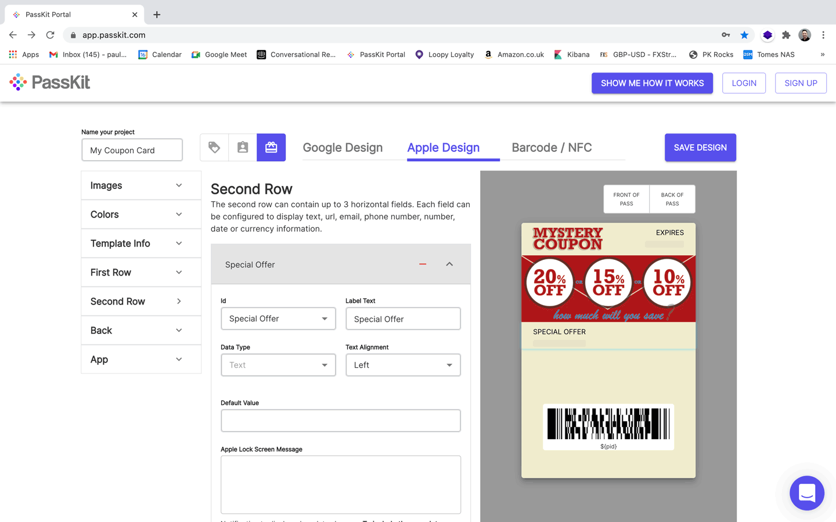Image resolution: width=836 pixels, height=522 pixels.
Task: Select the coupon tag pass type icon
Action: coord(214,147)
